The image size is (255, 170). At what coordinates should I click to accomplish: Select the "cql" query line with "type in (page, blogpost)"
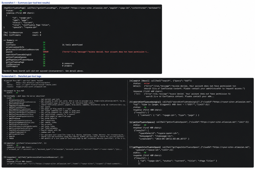(171, 104)
